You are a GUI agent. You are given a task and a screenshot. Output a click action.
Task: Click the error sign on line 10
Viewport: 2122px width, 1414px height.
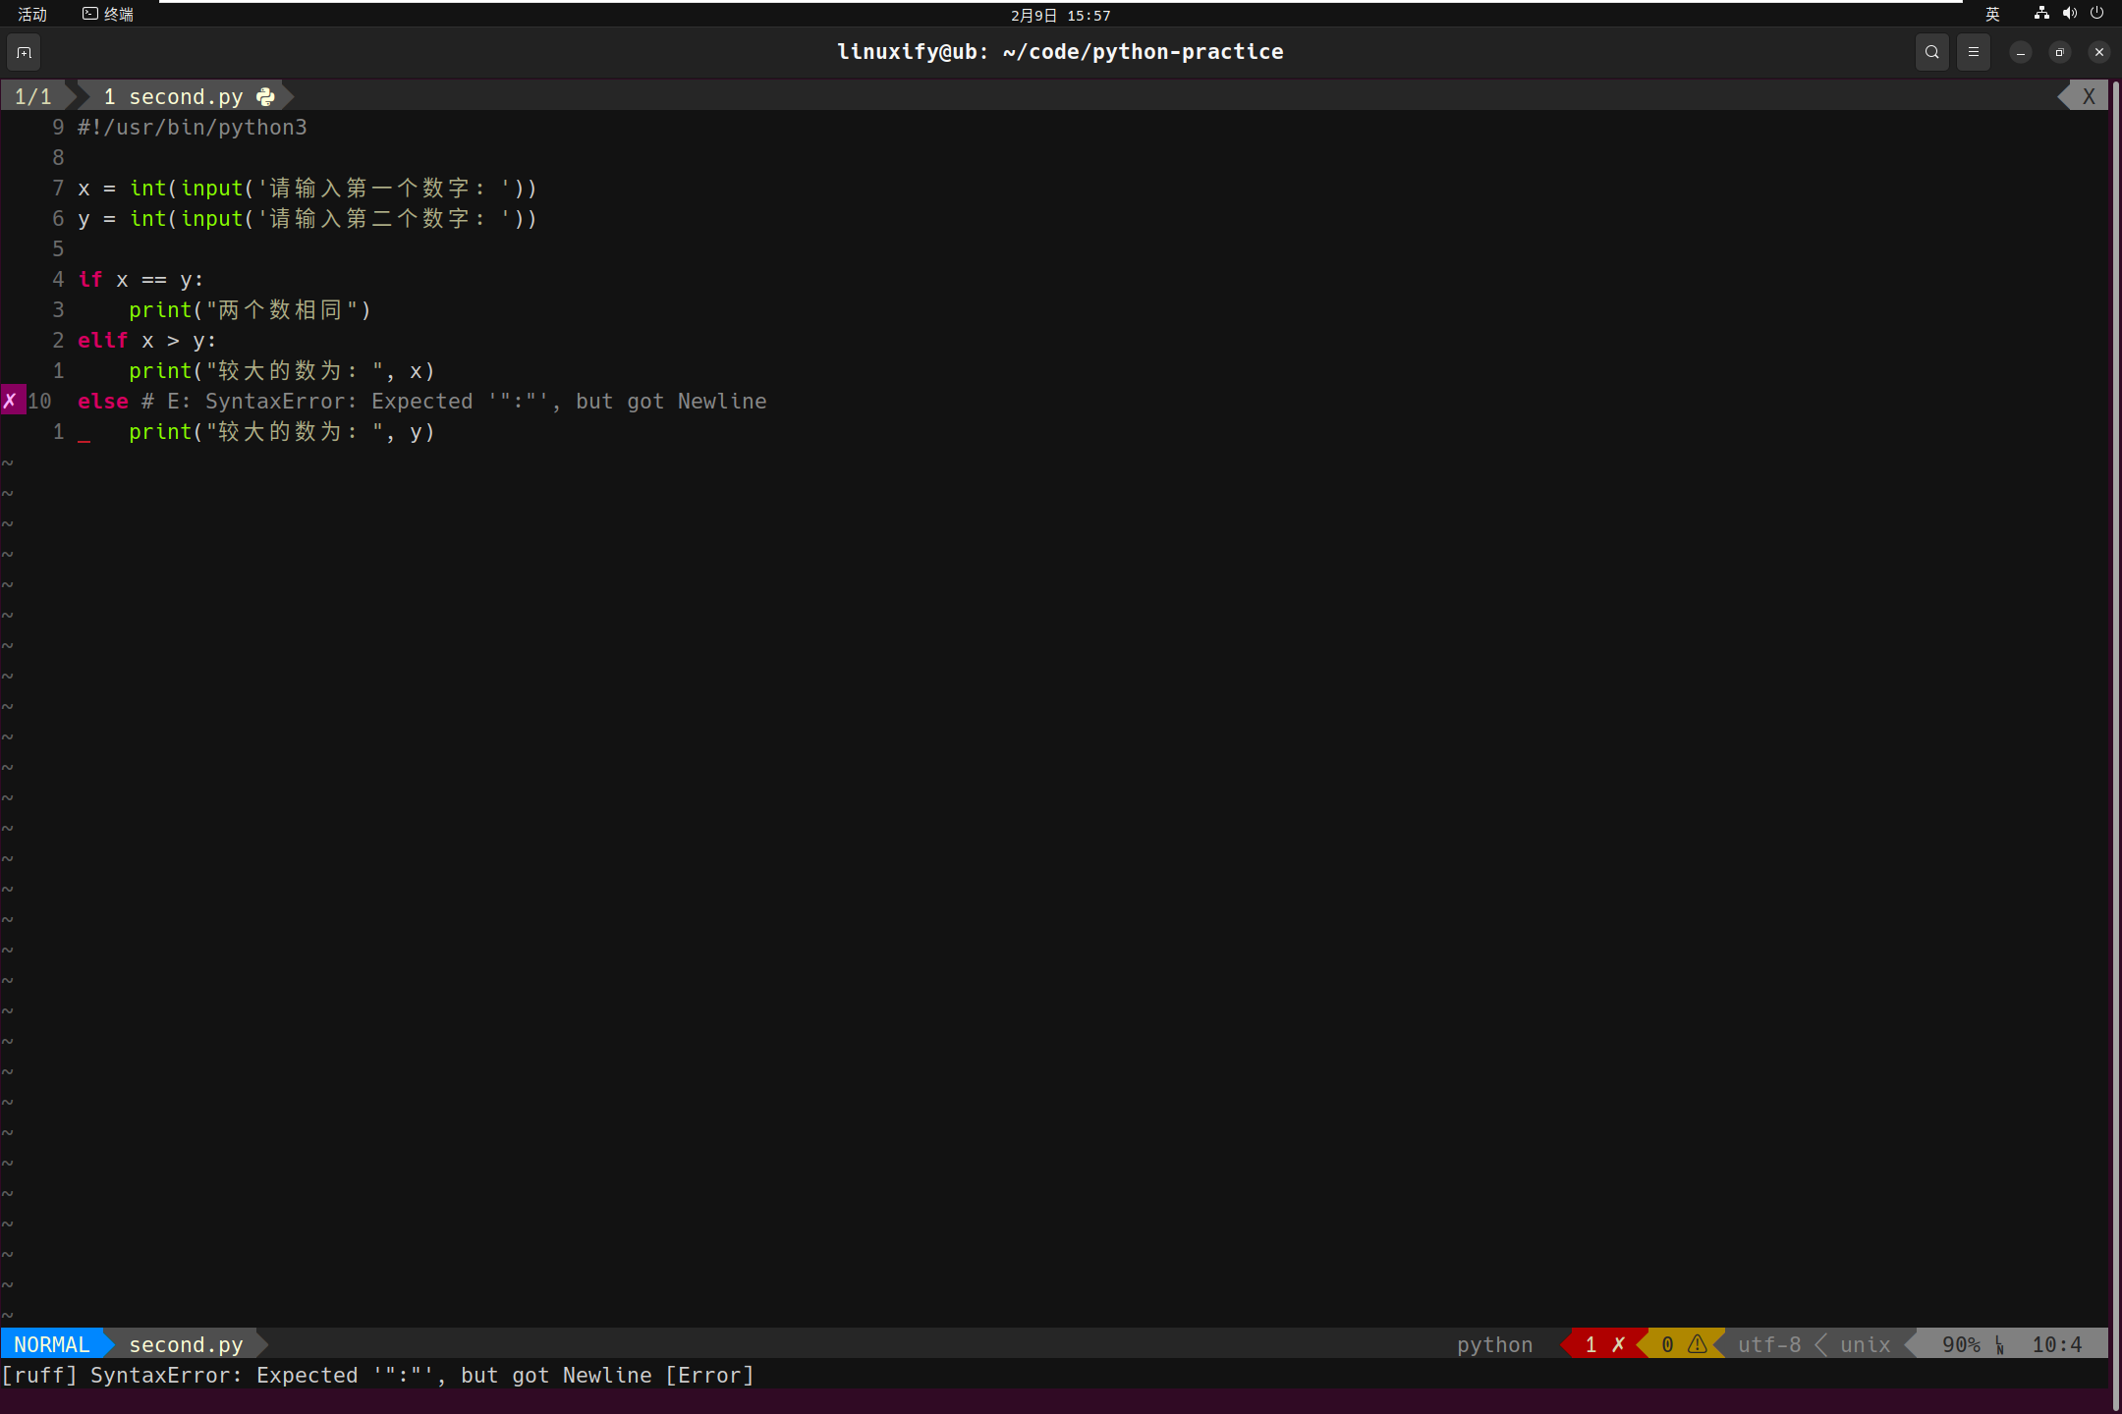point(11,401)
